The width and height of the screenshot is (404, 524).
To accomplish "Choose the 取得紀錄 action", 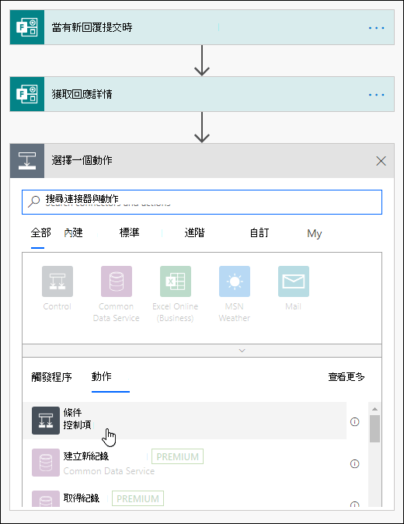I will tap(185, 498).
